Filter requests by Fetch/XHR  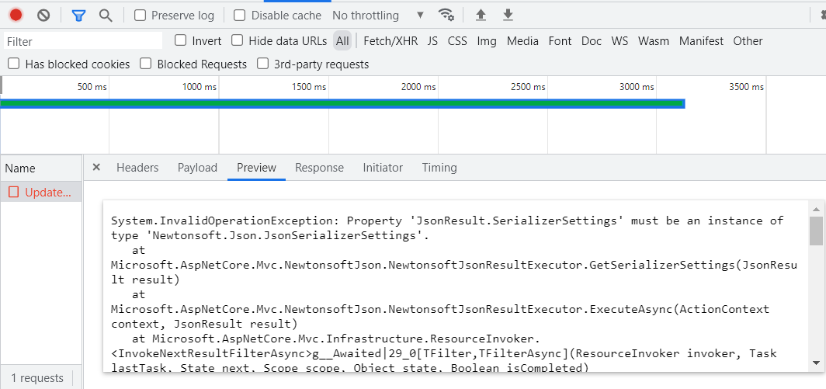390,41
